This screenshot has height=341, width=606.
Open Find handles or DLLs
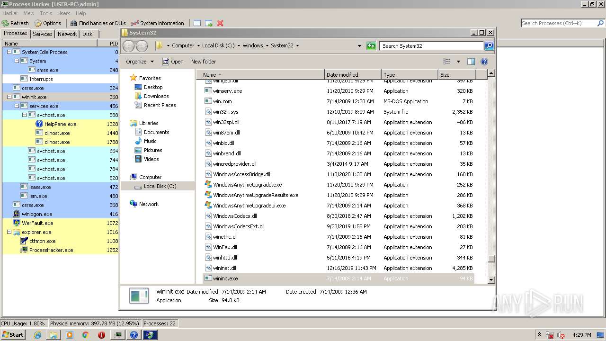coord(98,23)
